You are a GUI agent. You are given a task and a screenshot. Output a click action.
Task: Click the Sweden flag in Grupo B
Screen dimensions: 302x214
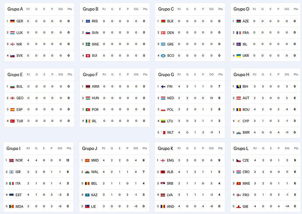[x=88, y=44]
